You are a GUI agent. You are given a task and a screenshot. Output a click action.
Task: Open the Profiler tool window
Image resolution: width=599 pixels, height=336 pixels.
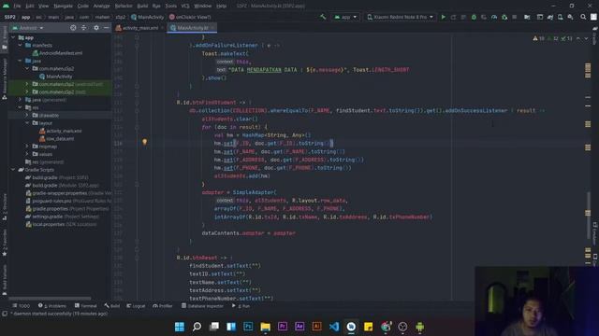162,306
